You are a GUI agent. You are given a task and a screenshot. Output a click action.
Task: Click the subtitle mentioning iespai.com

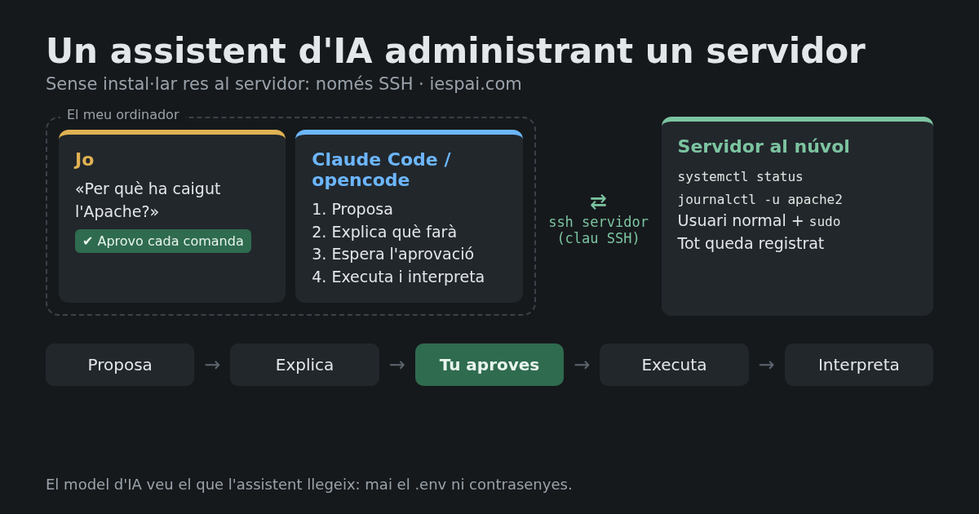coord(284,84)
